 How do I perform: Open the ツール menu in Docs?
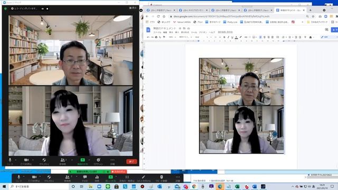coord(194,32)
